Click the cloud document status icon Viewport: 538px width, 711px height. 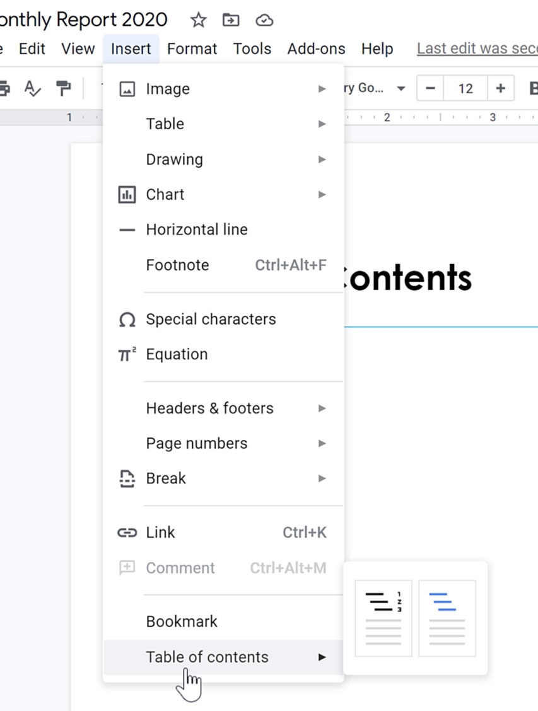(x=264, y=20)
